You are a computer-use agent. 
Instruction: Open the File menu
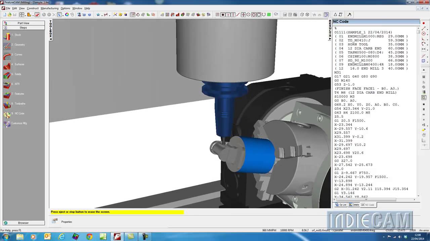tap(8, 8)
